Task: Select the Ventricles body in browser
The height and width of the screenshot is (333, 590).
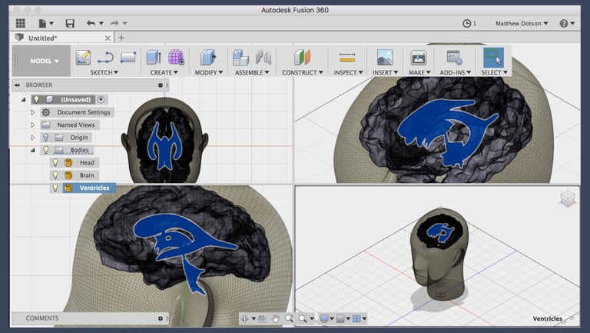Action: point(89,188)
